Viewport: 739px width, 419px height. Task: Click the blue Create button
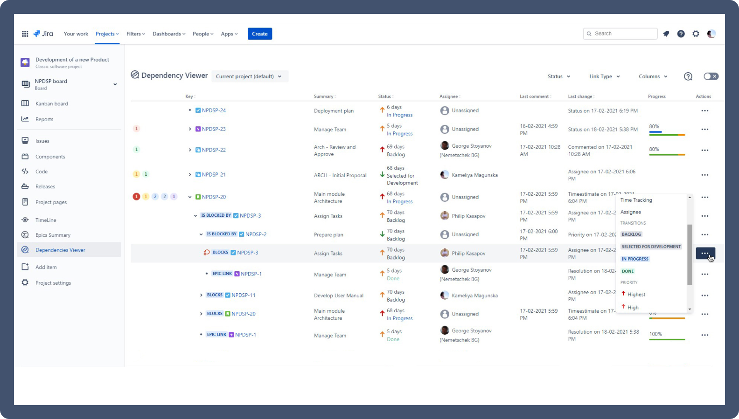click(x=260, y=34)
